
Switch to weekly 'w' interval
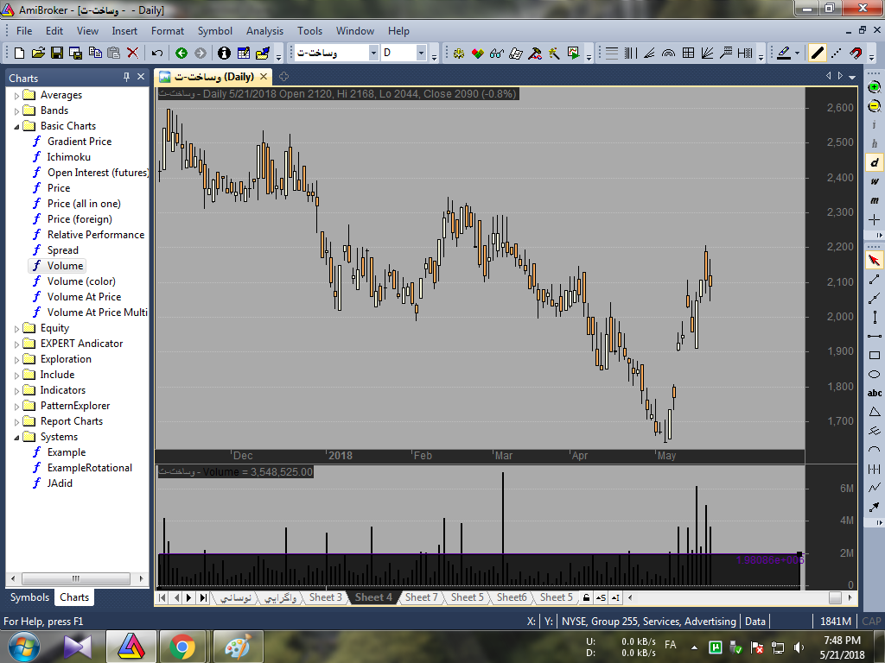875,181
